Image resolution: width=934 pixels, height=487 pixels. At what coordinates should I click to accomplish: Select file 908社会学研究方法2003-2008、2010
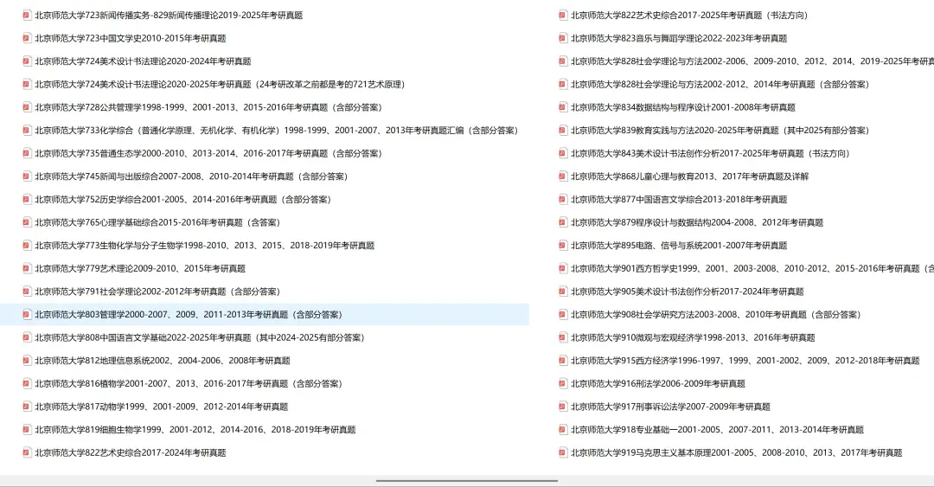point(716,315)
